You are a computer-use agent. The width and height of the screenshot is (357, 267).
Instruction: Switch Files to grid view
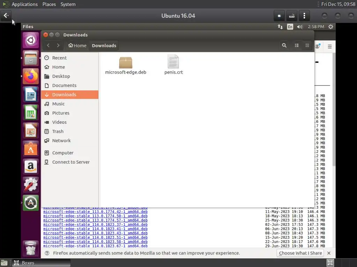coord(307,46)
